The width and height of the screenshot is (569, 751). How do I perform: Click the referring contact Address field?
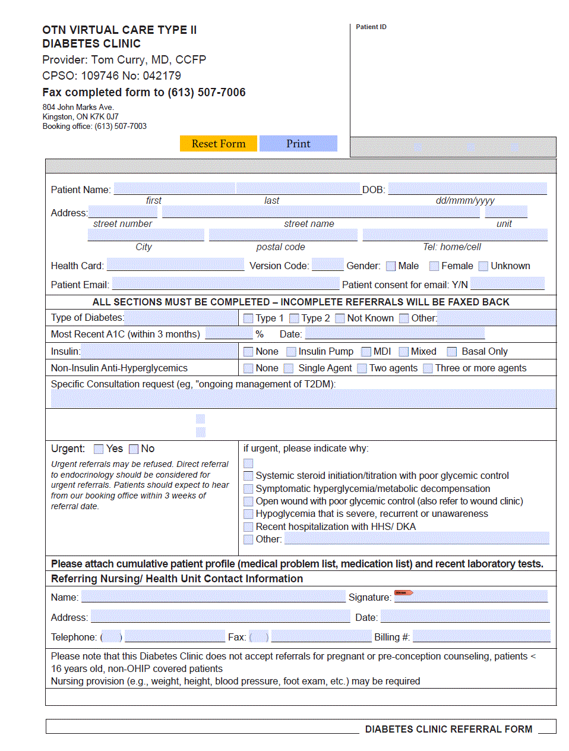click(220, 617)
